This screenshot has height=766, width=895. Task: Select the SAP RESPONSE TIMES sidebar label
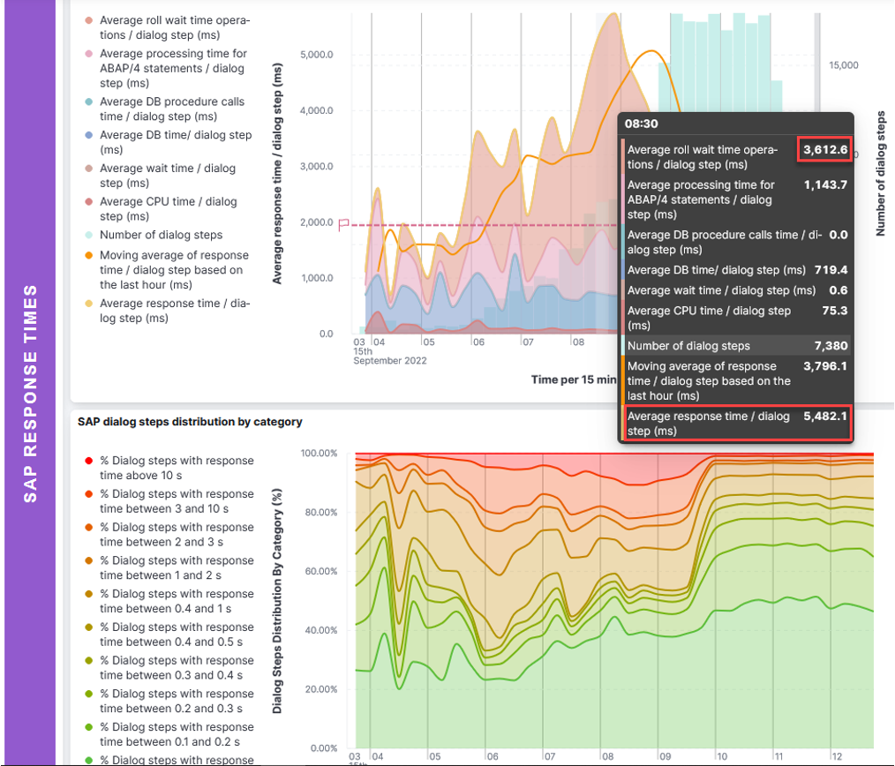point(31,393)
